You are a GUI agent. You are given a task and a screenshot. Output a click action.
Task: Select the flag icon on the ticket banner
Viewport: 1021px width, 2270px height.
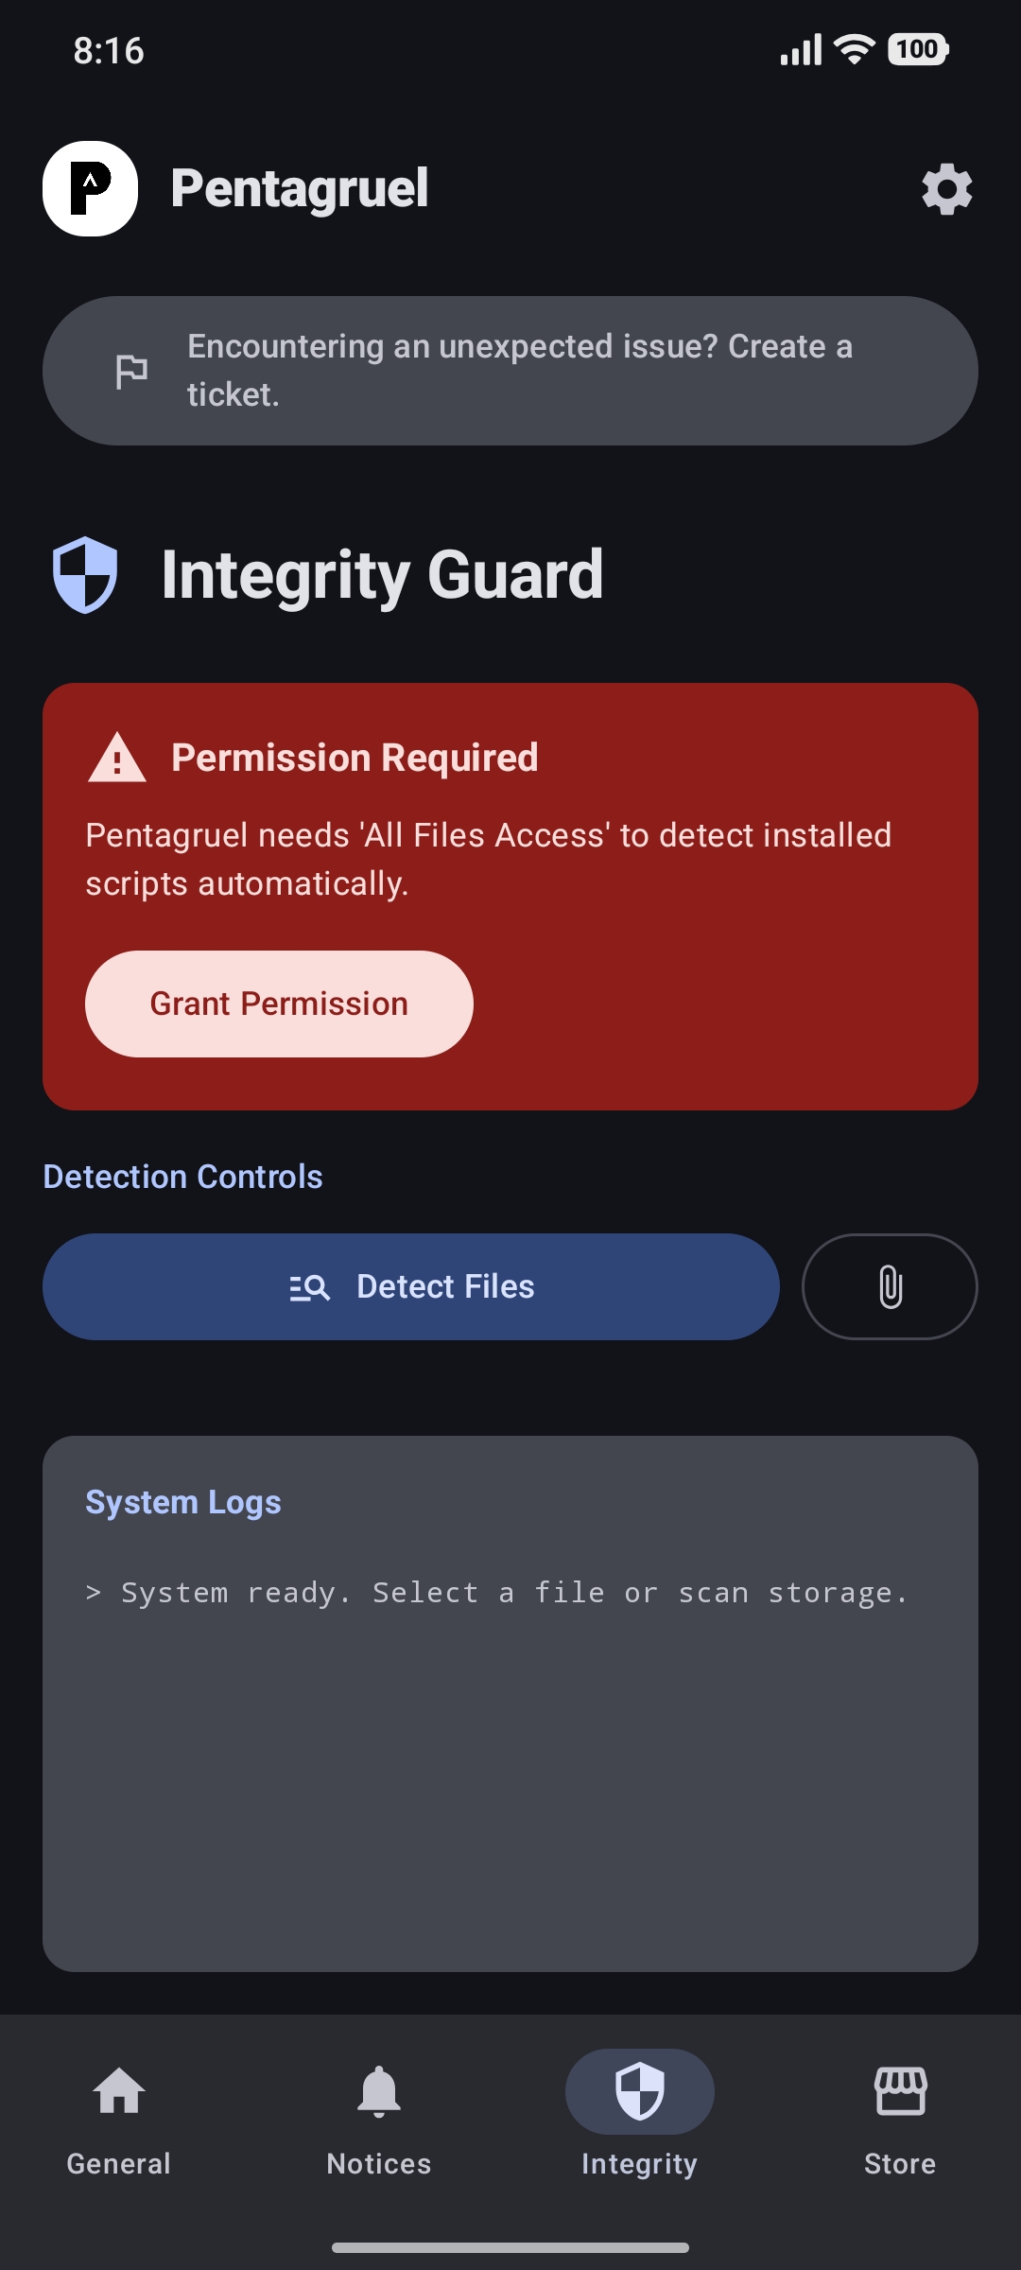click(x=130, y=371)
